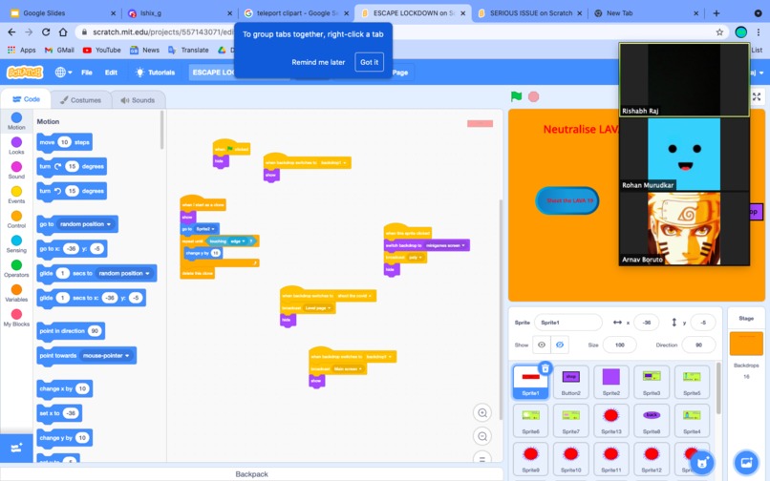Select the Sprite13 thumbnail
The image size is (770, 481).
[610, 420]
